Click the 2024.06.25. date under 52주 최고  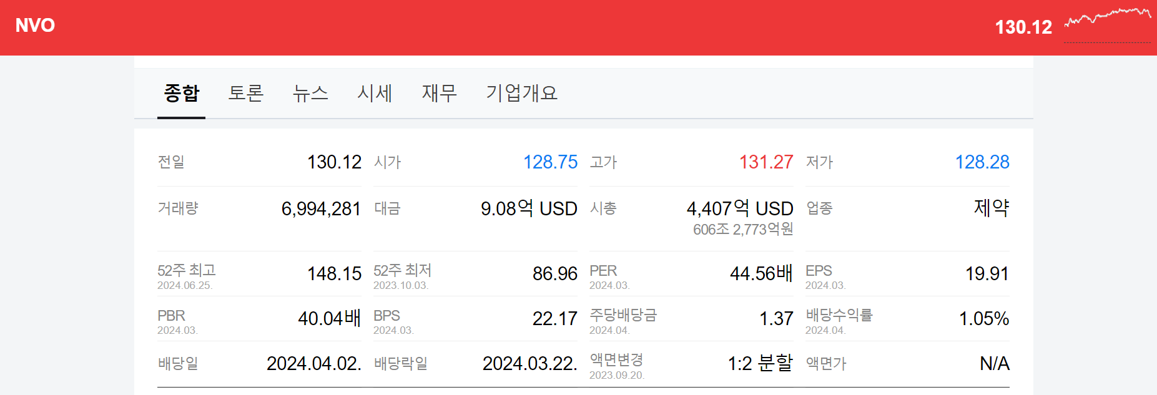click(185, 285)
